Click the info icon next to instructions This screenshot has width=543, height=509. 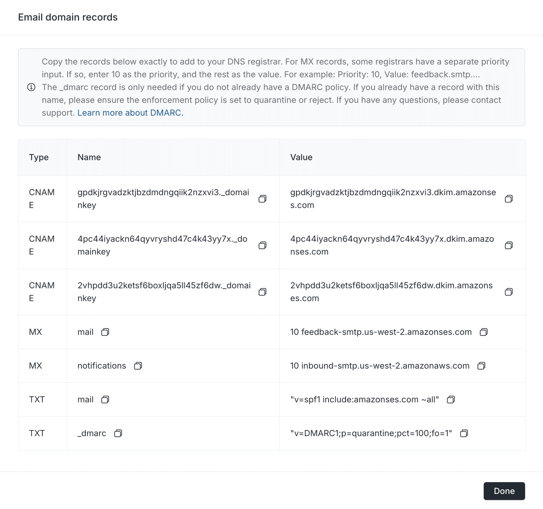point(31,87)
